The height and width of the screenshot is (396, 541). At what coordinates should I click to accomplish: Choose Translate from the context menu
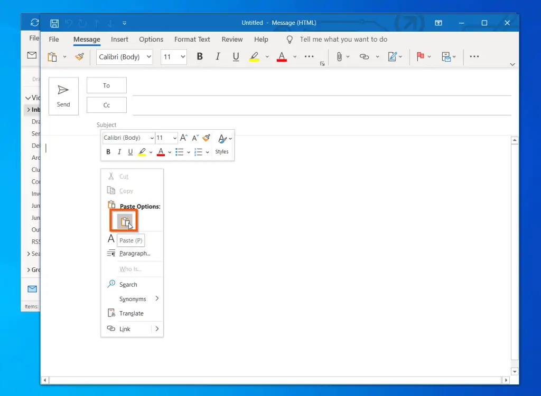point(132,313)
